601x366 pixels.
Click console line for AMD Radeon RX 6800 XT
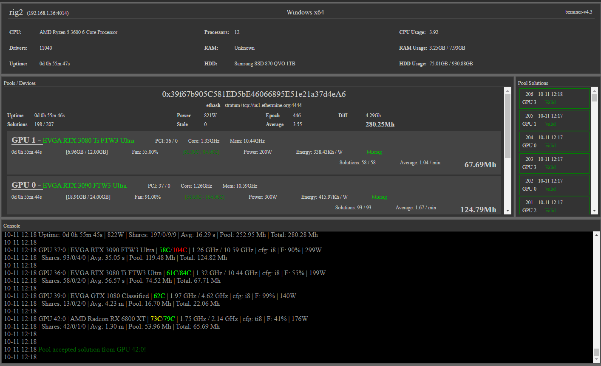(x=156, y=319)
